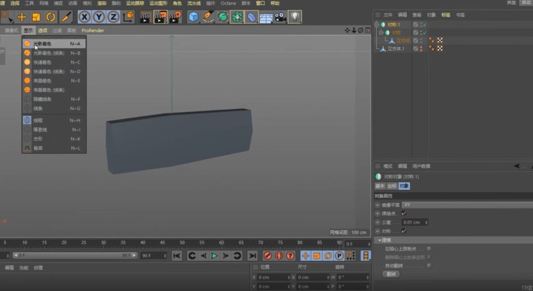Choose 骨架 (N~L) display option
533x291 pixels.
pos(54,148)
